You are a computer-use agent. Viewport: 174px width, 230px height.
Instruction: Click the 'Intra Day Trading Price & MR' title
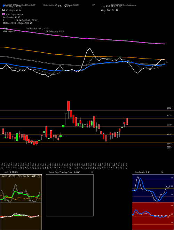pos(64,172)
